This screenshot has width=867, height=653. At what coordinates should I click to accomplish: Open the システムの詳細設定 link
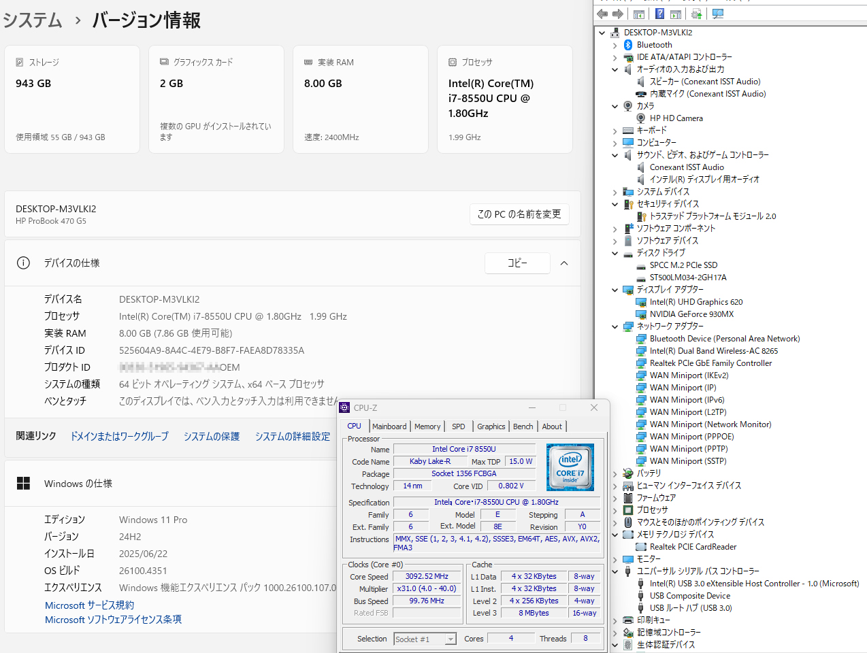pos(293,436)
